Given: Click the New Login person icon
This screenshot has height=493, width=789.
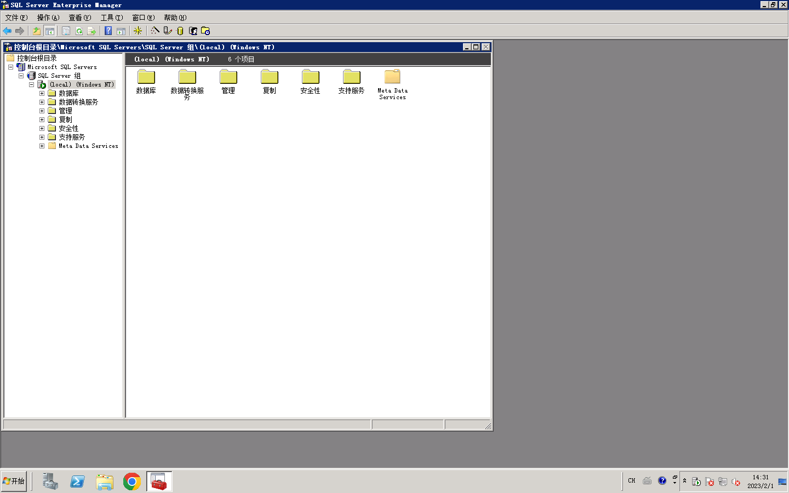Looking at the screenshot, I should tap(193, 31).
